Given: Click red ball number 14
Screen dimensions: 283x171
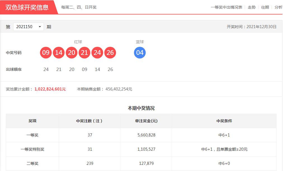Looking at the screenshot, I should click(59, 53).
